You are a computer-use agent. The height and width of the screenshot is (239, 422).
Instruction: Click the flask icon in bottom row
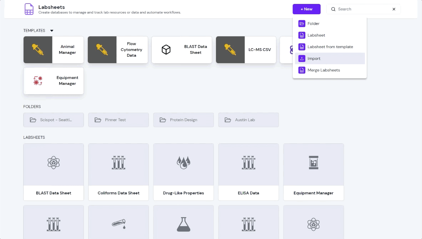pos(184,224)
